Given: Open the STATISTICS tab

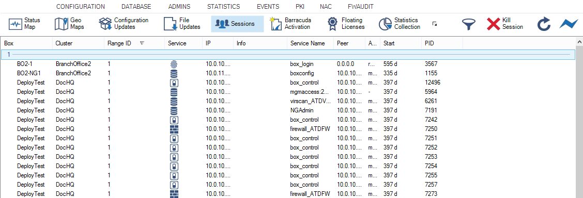Looking at the screenshot, I should coord(223,6).
